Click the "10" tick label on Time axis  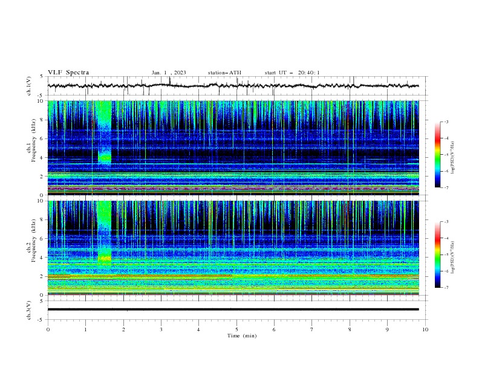point(425,329)
